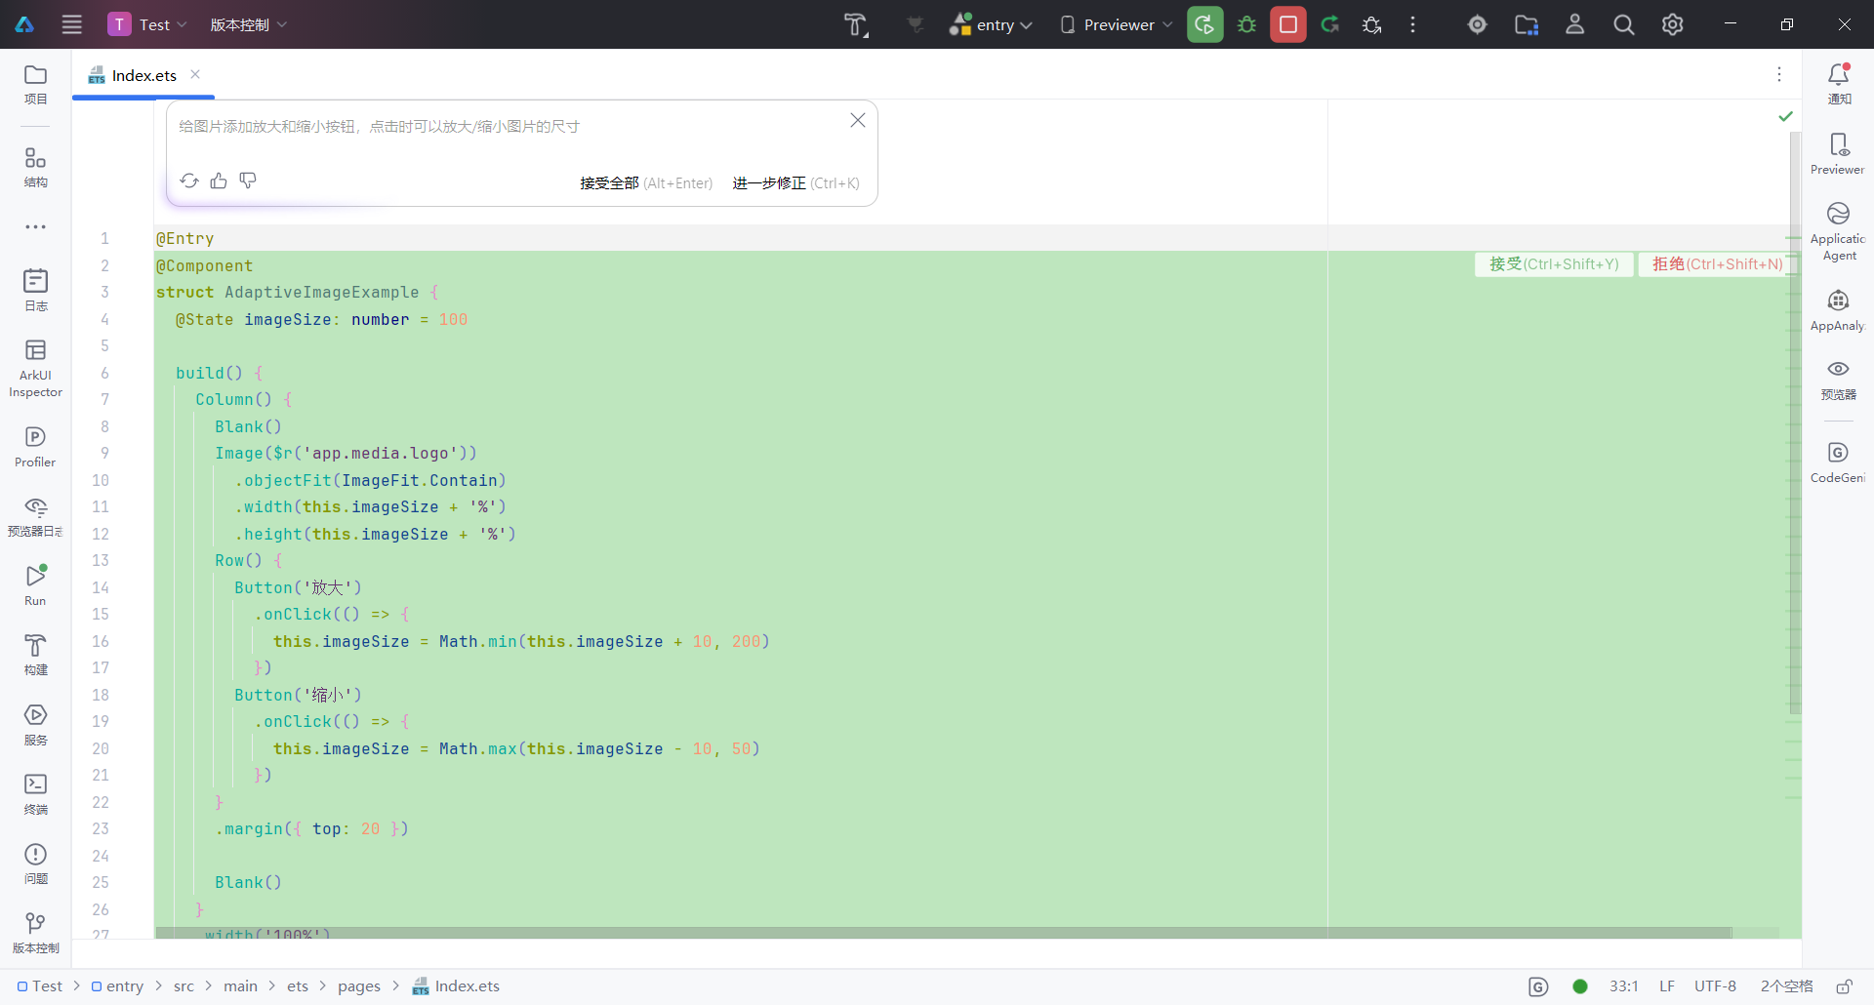Viewport: 1874px width, 1005px height.
Task: Close the AI prompt popup
Action: click(x=858, y=120)
